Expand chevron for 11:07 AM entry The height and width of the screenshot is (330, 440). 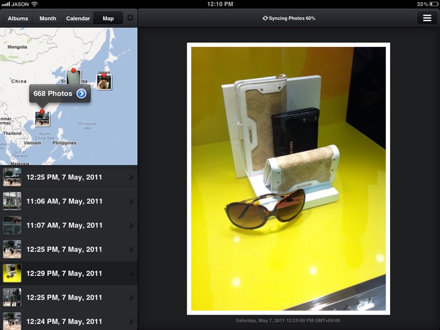[x=131, y=226]
